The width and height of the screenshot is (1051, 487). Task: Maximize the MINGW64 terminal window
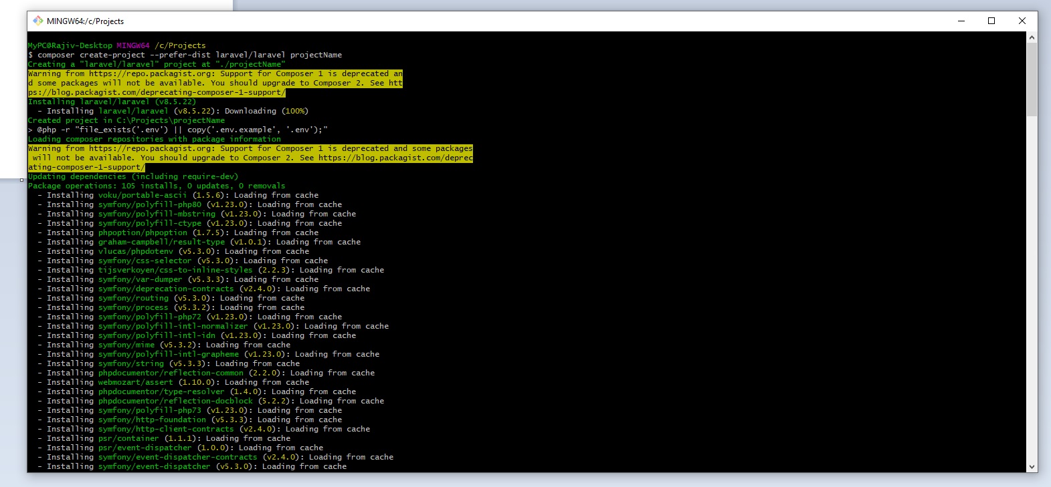pos(991,21)
